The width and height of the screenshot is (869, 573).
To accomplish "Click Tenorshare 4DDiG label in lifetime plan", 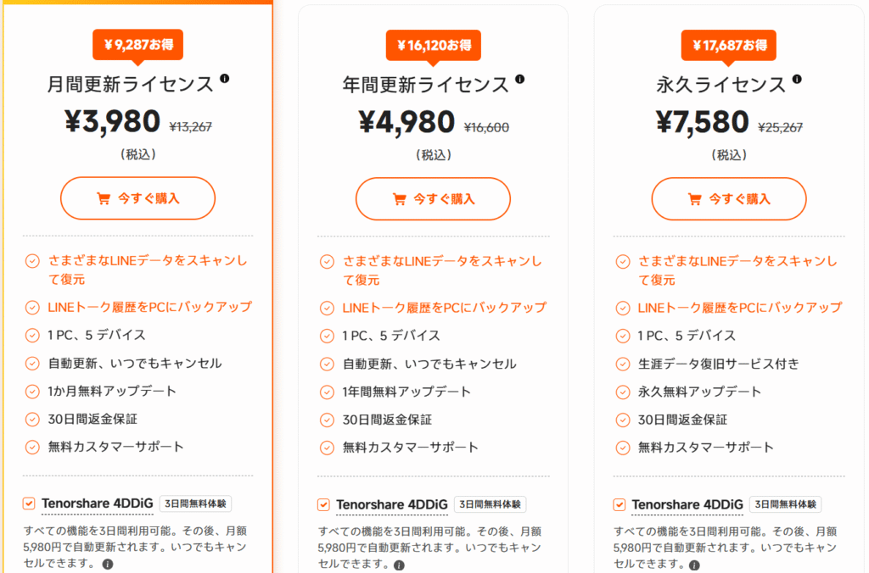I will 687,504.
